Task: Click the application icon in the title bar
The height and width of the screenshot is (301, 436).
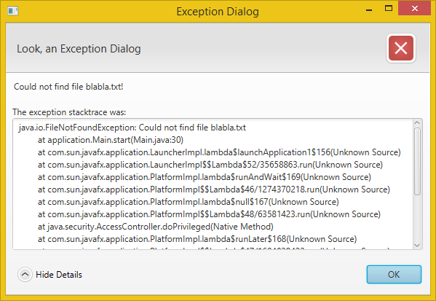Action: 13,11
